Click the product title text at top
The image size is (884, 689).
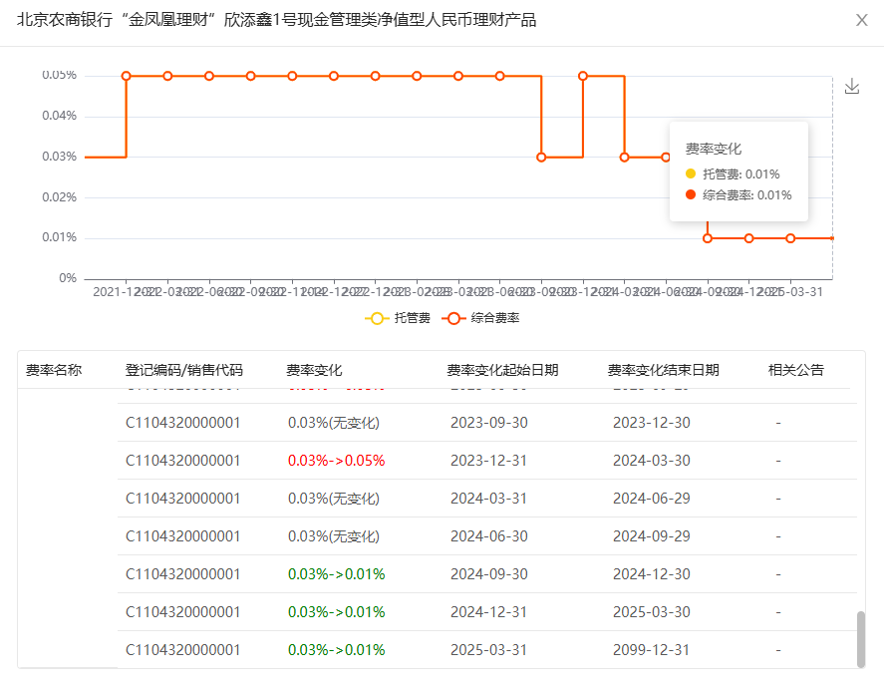click(x=276, y=20)
